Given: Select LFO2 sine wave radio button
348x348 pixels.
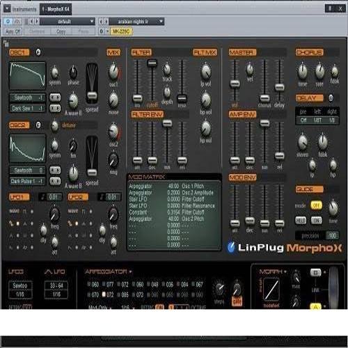Looking at the screenshot, I should 77,223.
